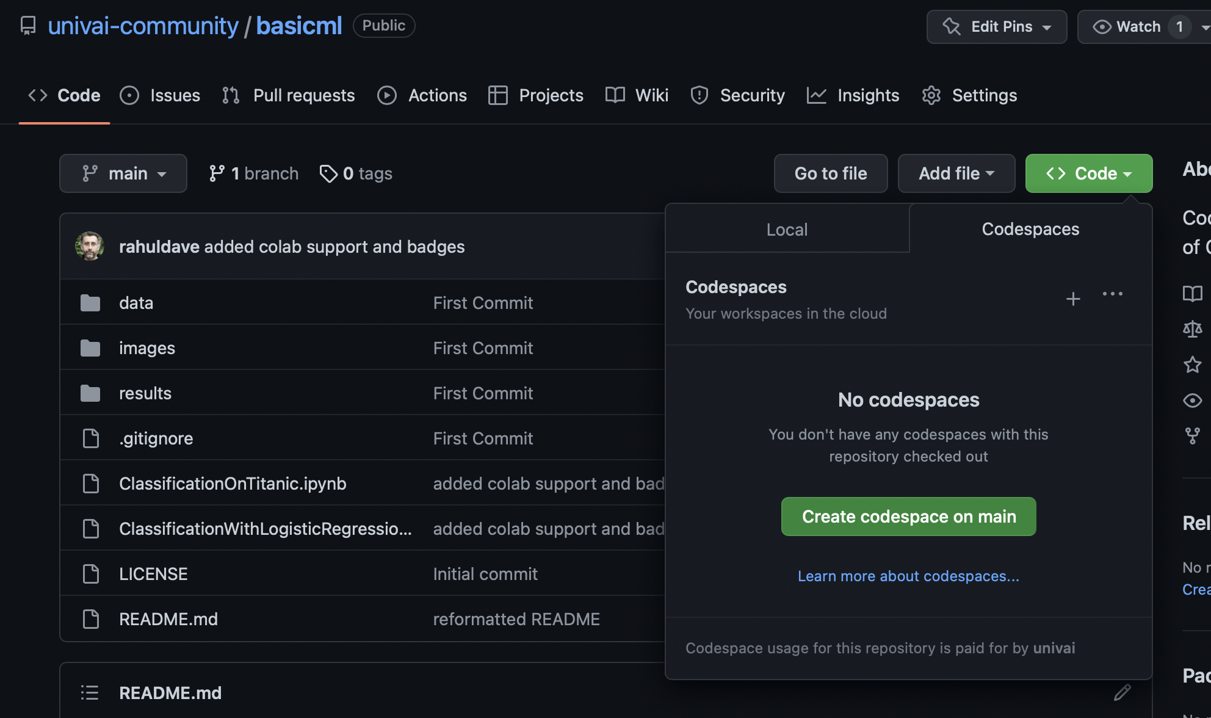Click the star icon in About sidebar
The width and height of the screenshot is (1211, 718).
coord(1192,365)
